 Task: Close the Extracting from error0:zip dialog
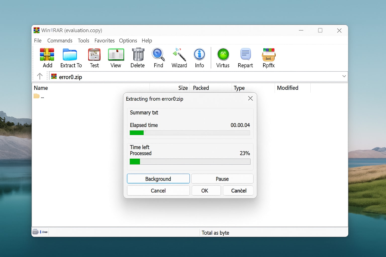tap(250, 98)
